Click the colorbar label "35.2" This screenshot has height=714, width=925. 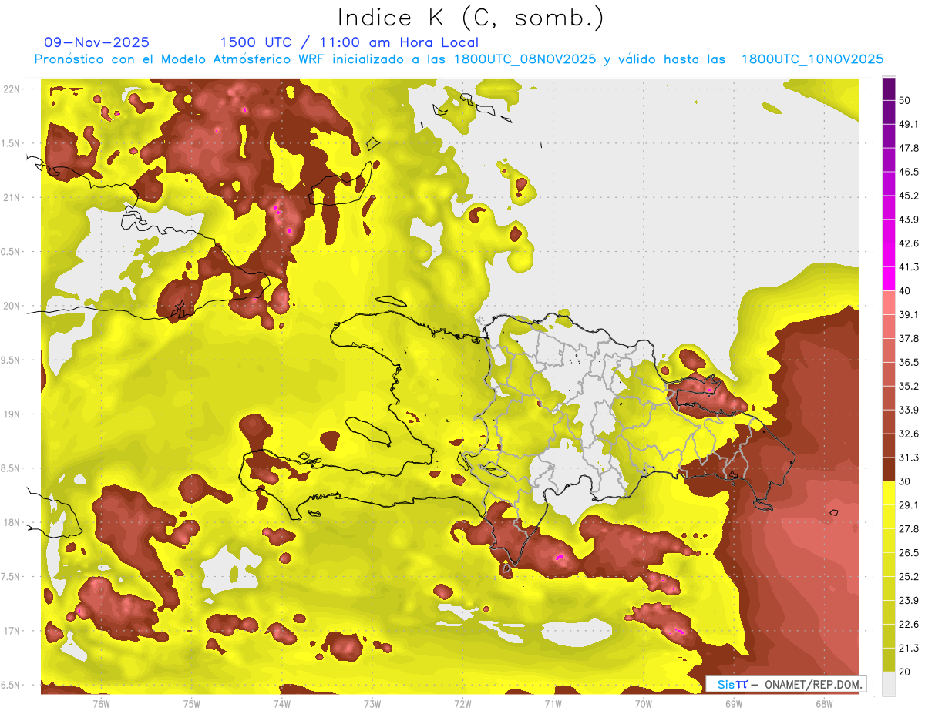click(x=909, y=386)
